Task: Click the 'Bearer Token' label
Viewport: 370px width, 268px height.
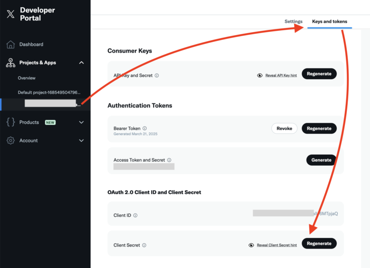Action: pyautogui.click(x=127, y=129)
